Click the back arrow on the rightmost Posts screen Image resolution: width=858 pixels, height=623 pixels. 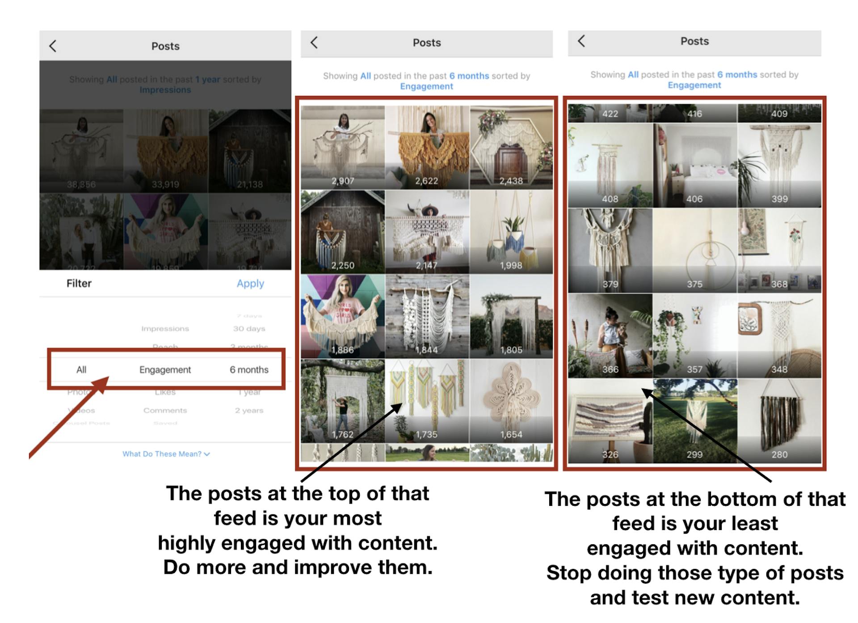click(581, 41)
